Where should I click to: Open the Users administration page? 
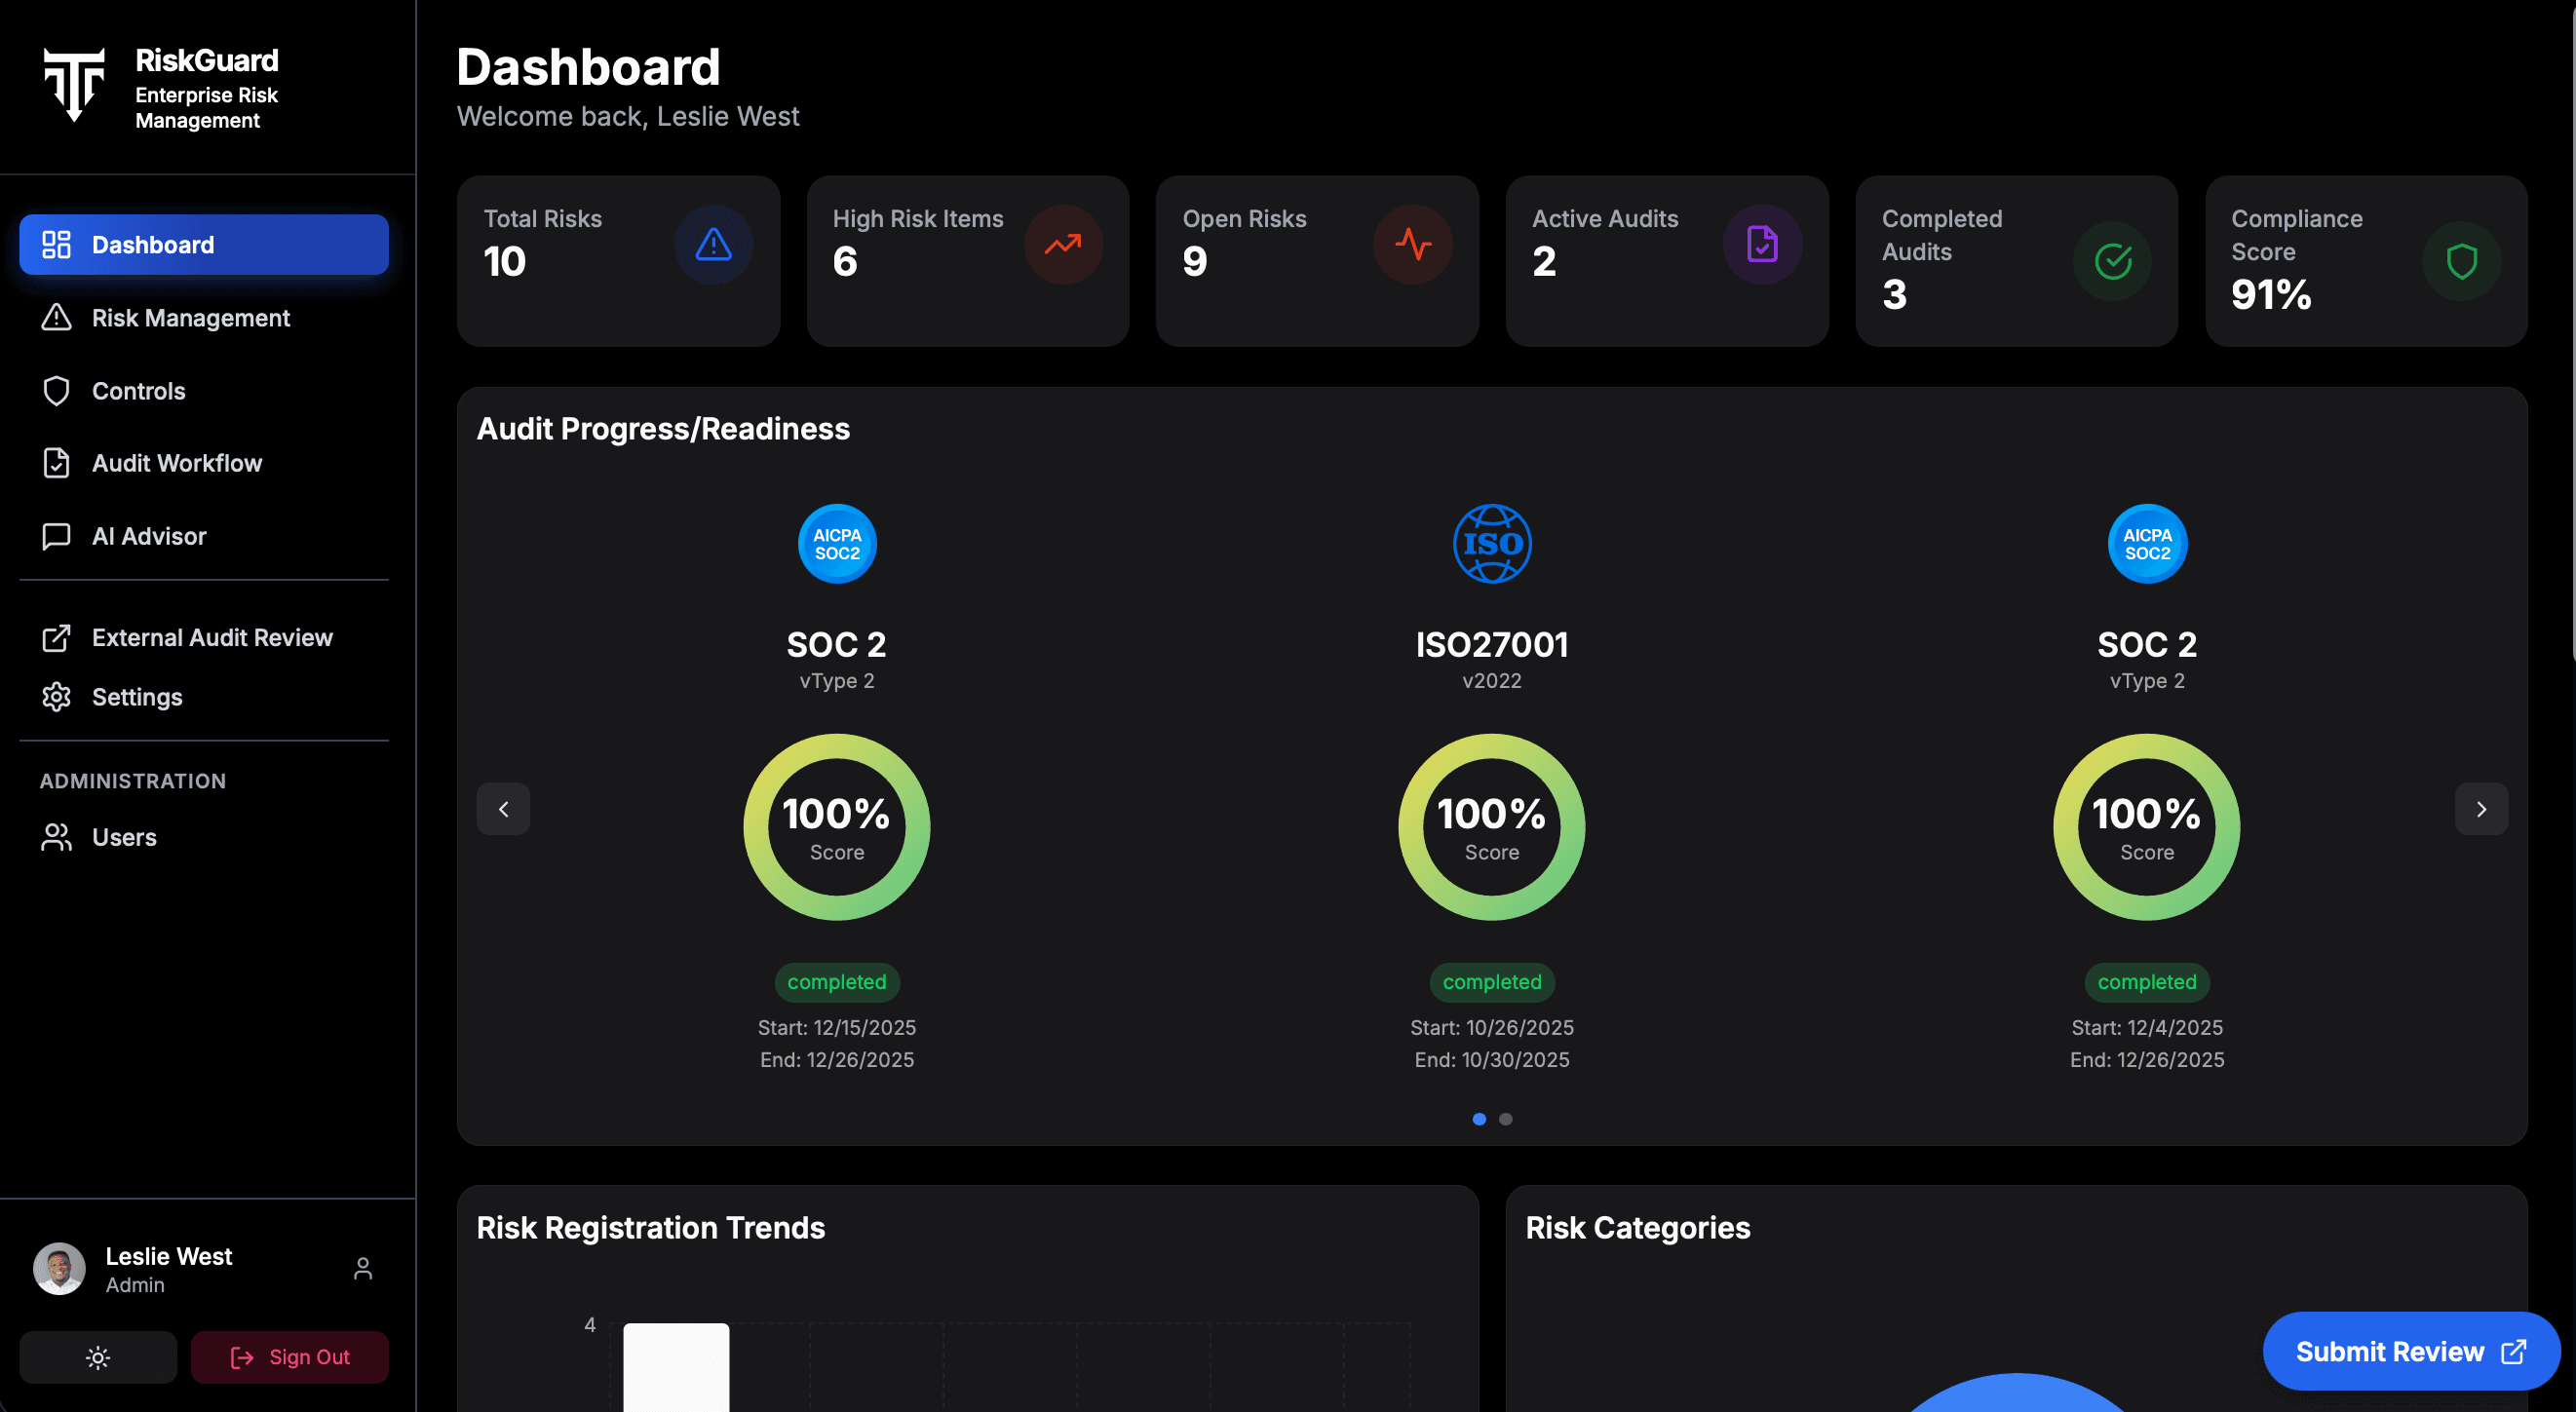click(204, 837)
